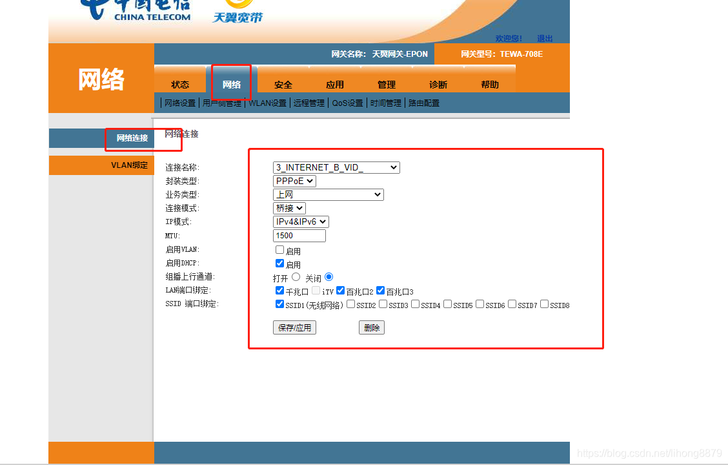Disable the 启用DHCP checkbox
This screenshot has width=728, height=465.
pyautogui.click(x=279, y=263)
